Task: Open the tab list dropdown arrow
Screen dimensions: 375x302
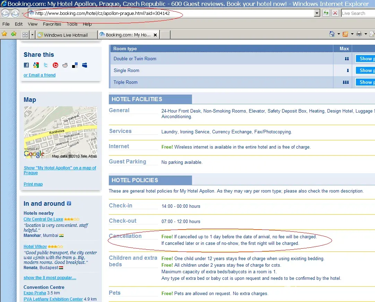Action: [x=33, y=35]
